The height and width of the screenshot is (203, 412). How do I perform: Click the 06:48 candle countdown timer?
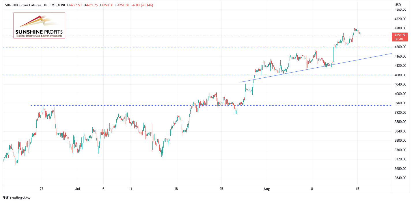400,39
